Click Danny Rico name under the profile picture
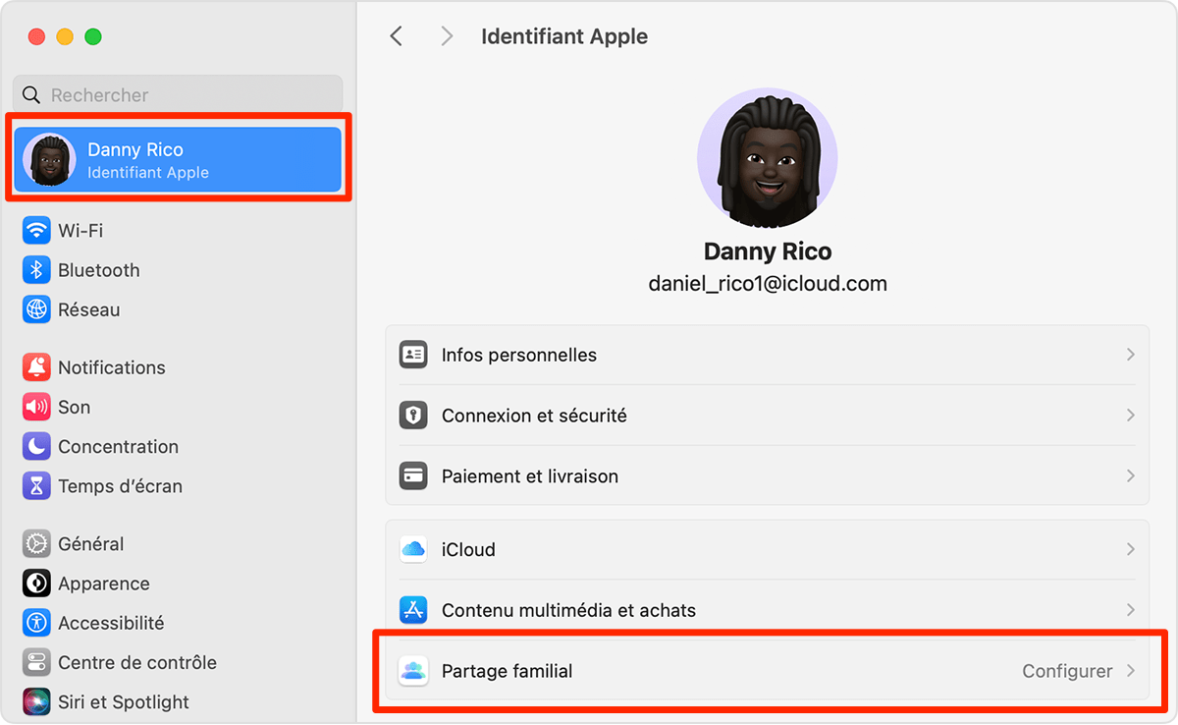1178x725 pixels. (x=768, y=251)
